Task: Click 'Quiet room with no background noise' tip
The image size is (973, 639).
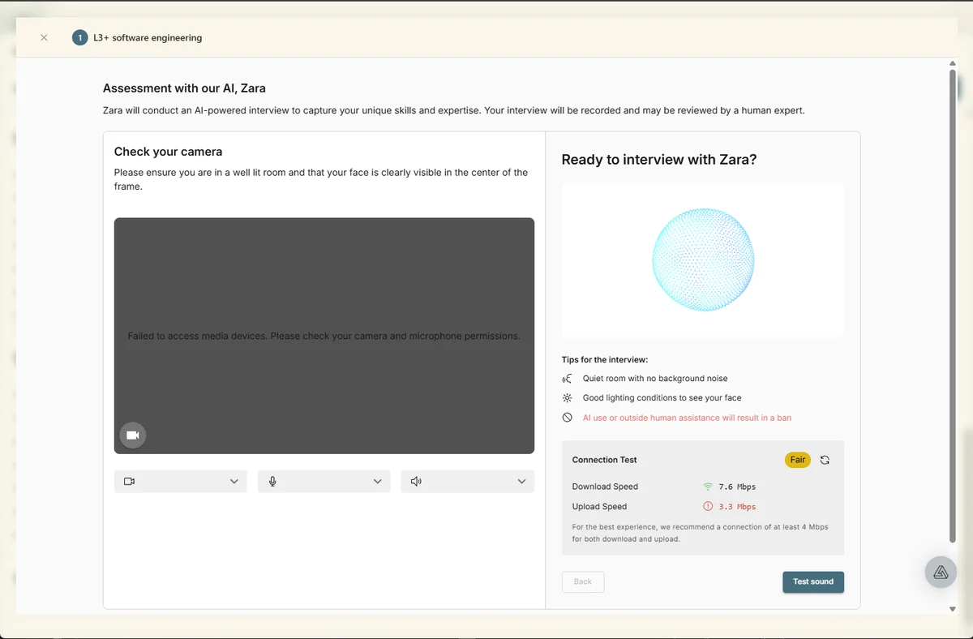Action: pos(655,379)
